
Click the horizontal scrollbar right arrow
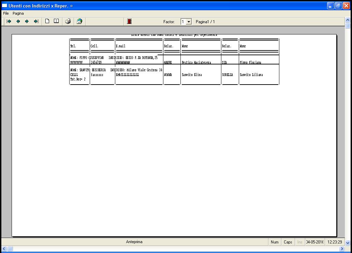click(x=342, y=249)
